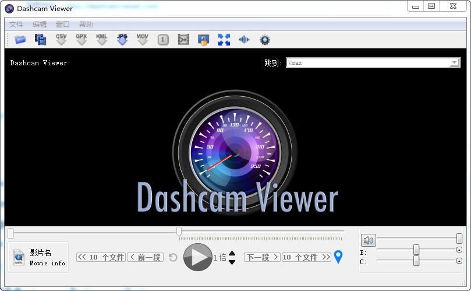Decrease playback speed with down arrow

click(x=232, y=262)
